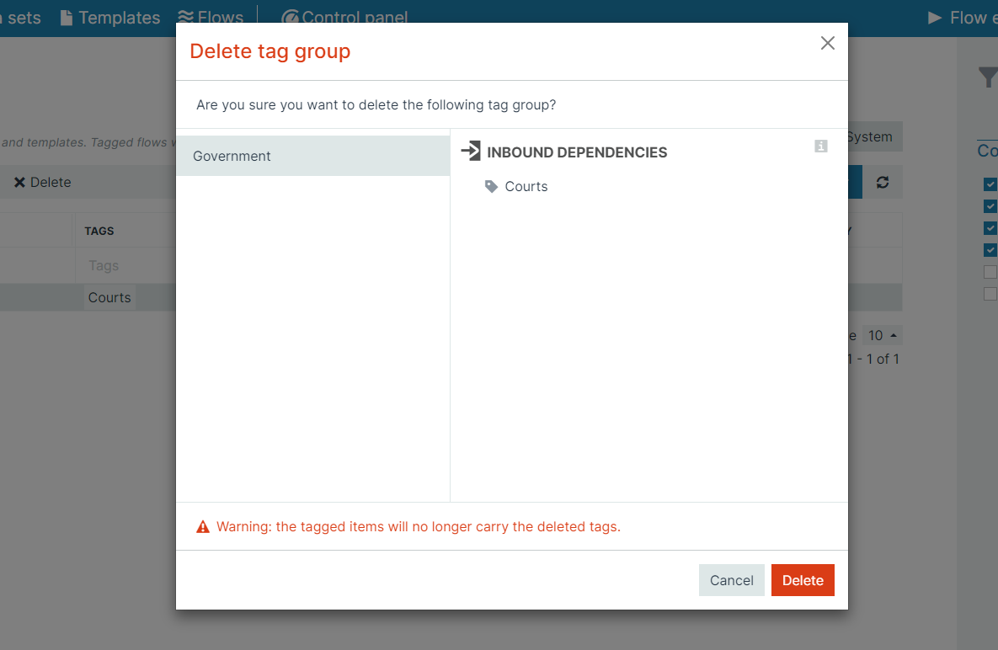Click the Inbound Dependencies heading

point(577,152)
